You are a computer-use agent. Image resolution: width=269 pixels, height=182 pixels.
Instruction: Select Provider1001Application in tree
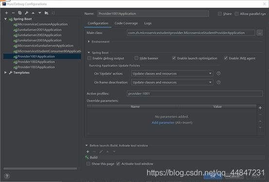(x=42, y=56)
